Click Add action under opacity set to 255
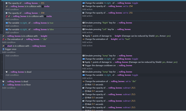 click(x=88, y=19)
